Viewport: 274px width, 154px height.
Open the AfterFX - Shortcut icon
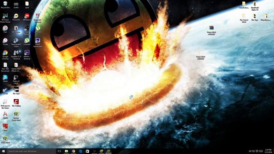point(27,55)
